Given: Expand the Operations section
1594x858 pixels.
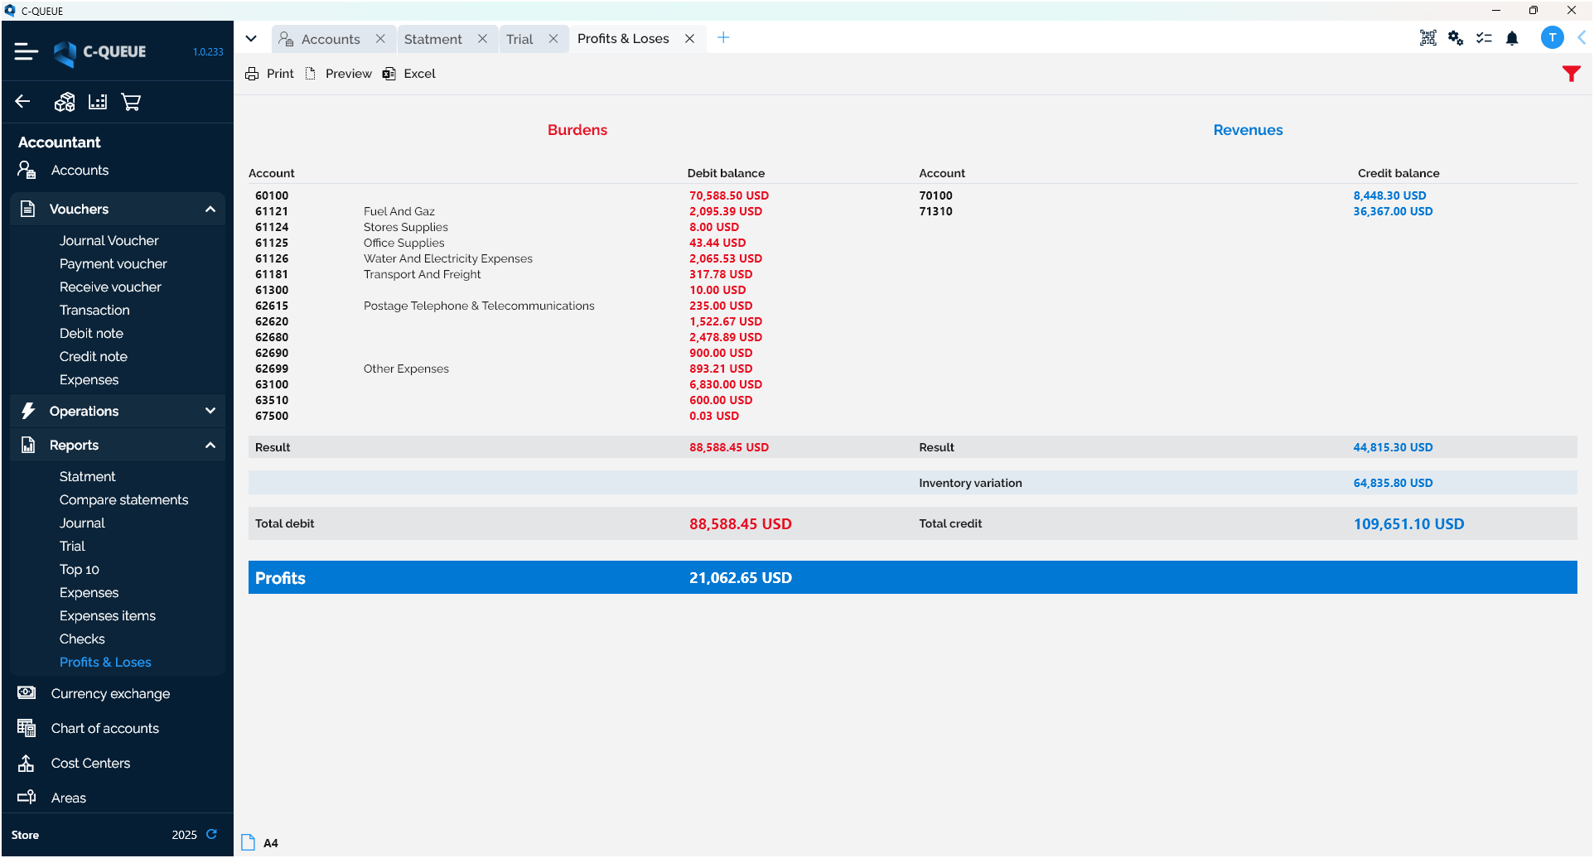Looking at the screenshot, I should 210,411.
